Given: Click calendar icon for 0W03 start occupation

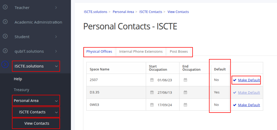Looking at the screenshot, I should pos(152,105).
